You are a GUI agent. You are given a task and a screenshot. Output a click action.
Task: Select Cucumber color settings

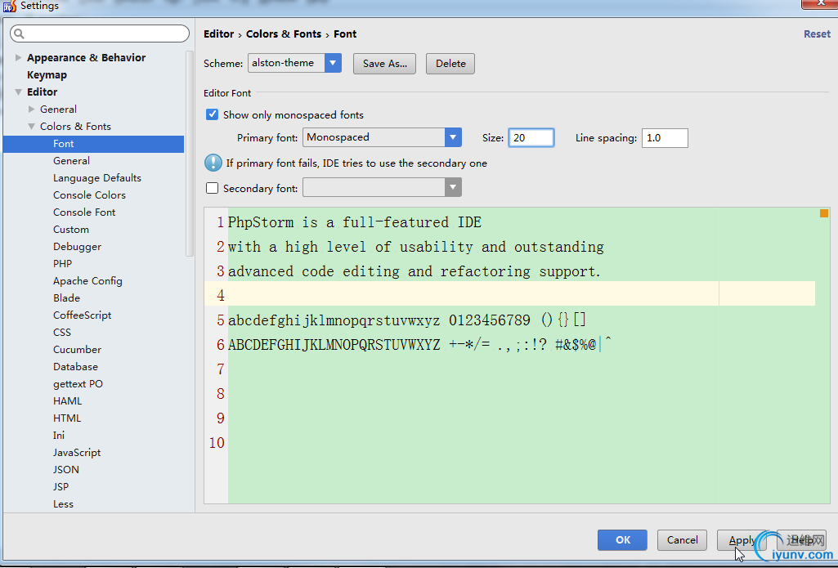click(77, 350)
